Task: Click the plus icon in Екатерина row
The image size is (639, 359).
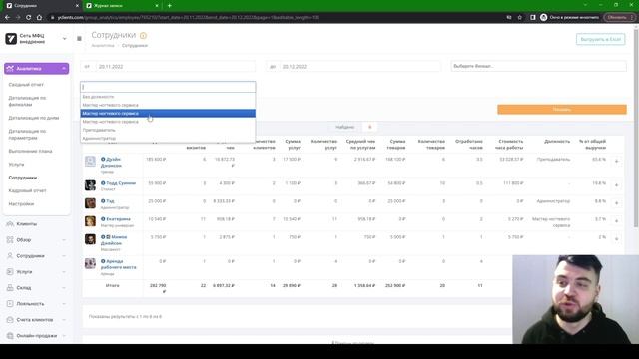Action: pos(617,221)
